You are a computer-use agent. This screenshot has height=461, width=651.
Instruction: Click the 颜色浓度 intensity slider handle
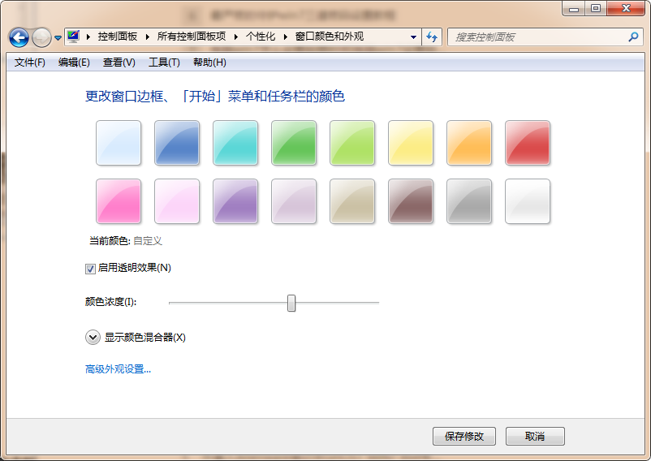(x=291, y=303)
